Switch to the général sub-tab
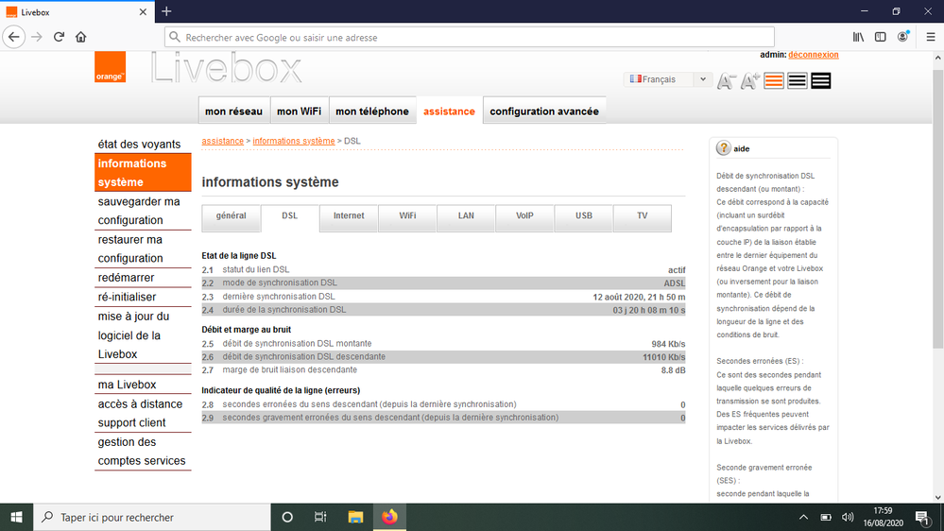 [232, 216]
